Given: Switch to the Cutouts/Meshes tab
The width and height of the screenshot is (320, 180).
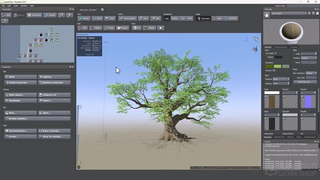Looking at the screenshot, I should (x=281, y=47).
